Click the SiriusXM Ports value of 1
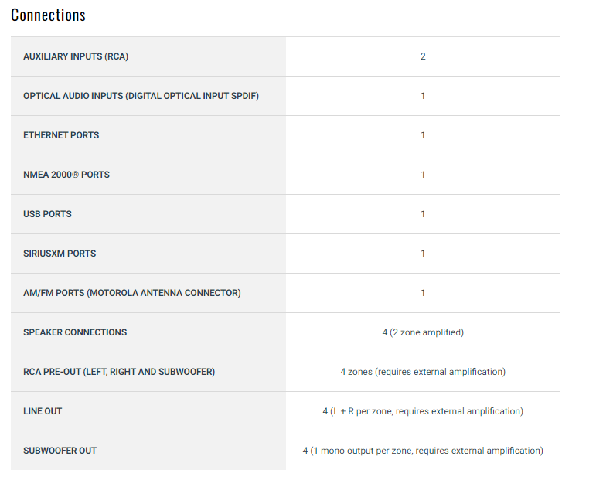596x480 pixels. (x=423, y=254)
